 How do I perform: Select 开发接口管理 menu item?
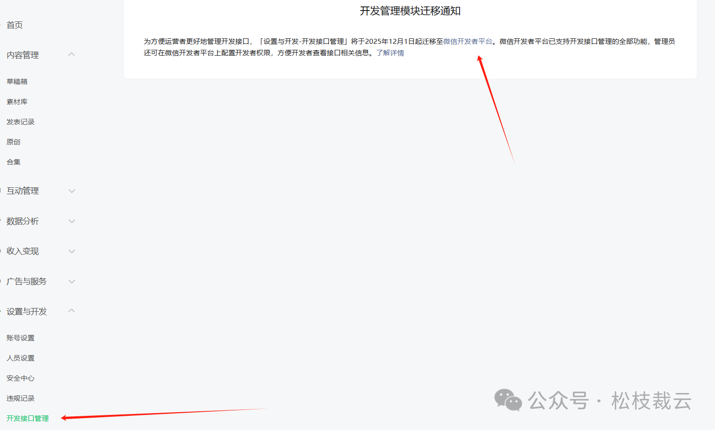click(x=27, y=418)
